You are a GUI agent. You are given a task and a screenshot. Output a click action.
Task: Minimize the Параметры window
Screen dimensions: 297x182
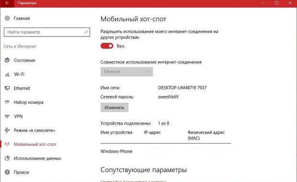(x=263, y=3)
